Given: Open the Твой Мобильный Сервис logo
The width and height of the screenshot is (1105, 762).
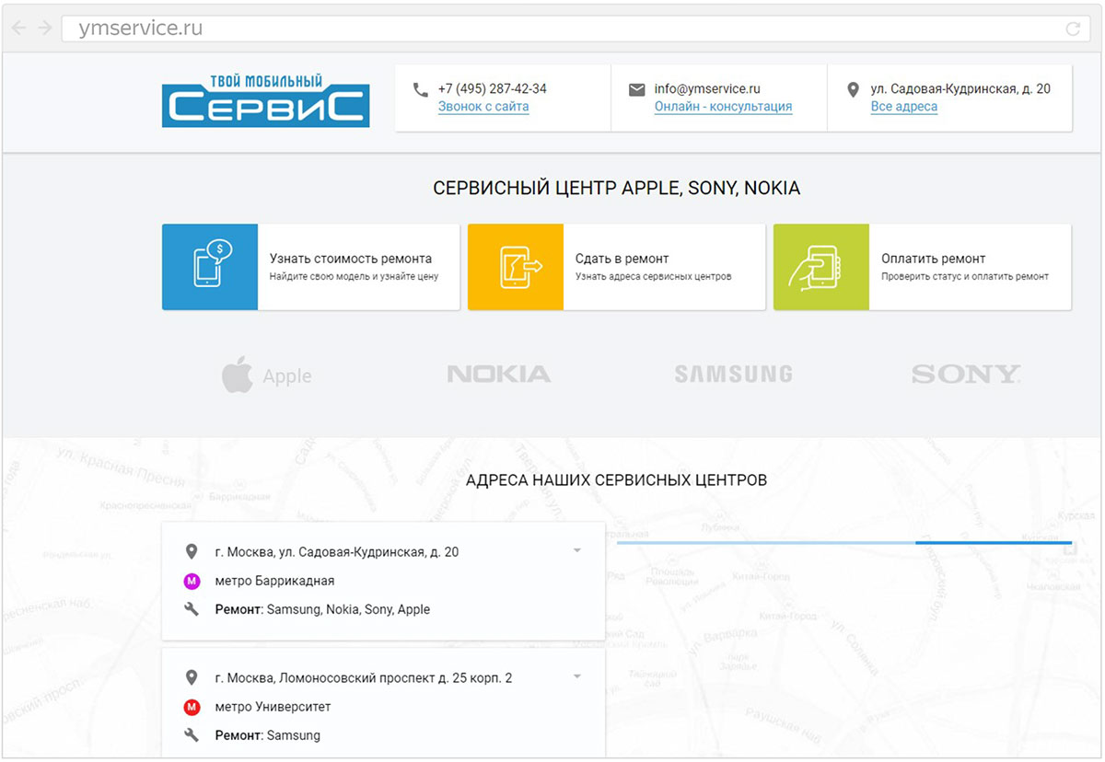Looking at the screenshot, I should (265, 99).
